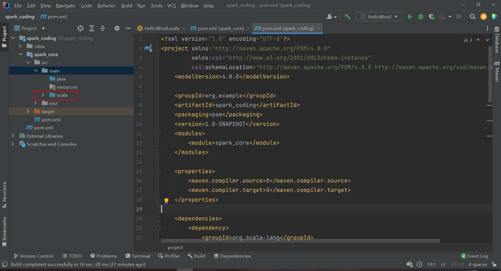Expand the scala folder
The height and width of the screenshot is (271, 501).
(43, 95)
